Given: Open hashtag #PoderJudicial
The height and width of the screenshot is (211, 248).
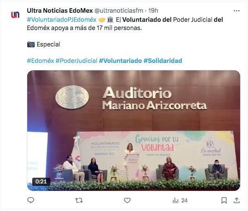Looking at the screenshot, I should 76,61.
